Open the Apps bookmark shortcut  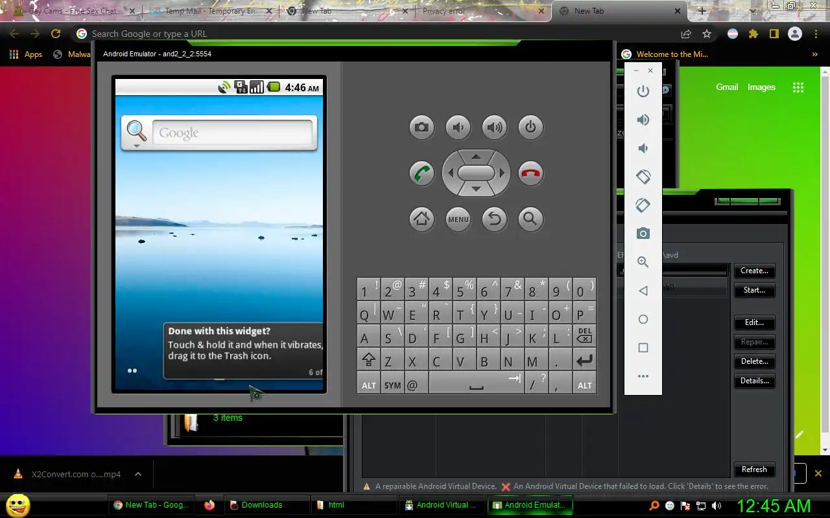click(x=26, y=54)
